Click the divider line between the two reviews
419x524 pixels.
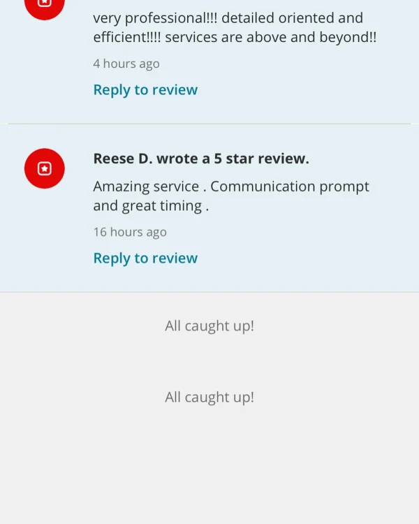point(209,124)
